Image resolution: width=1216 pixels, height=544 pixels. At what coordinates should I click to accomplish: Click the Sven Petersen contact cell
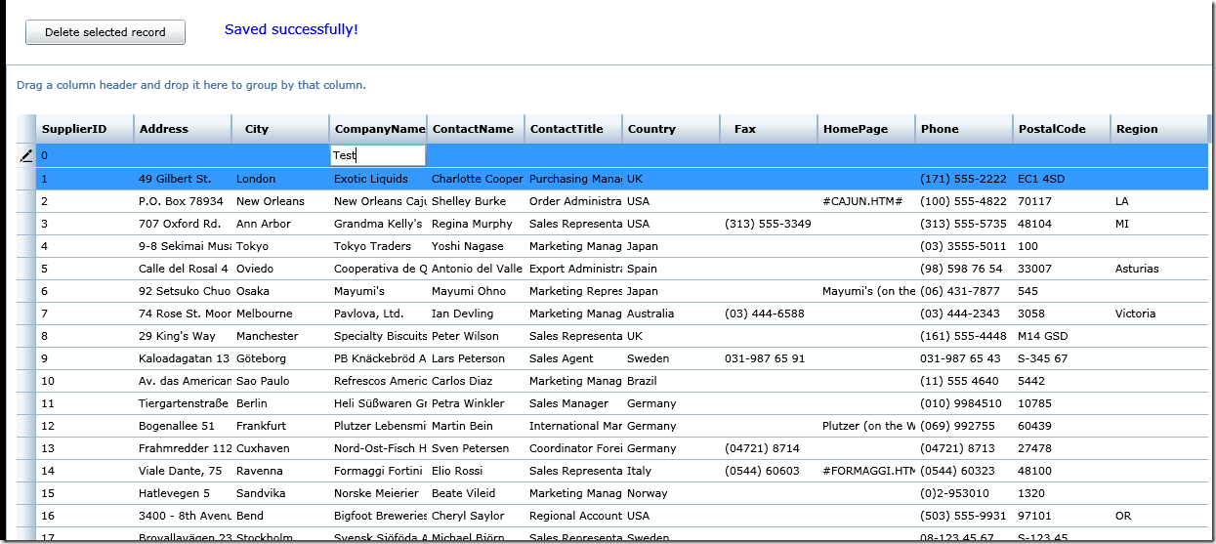(x=476, y=448)
